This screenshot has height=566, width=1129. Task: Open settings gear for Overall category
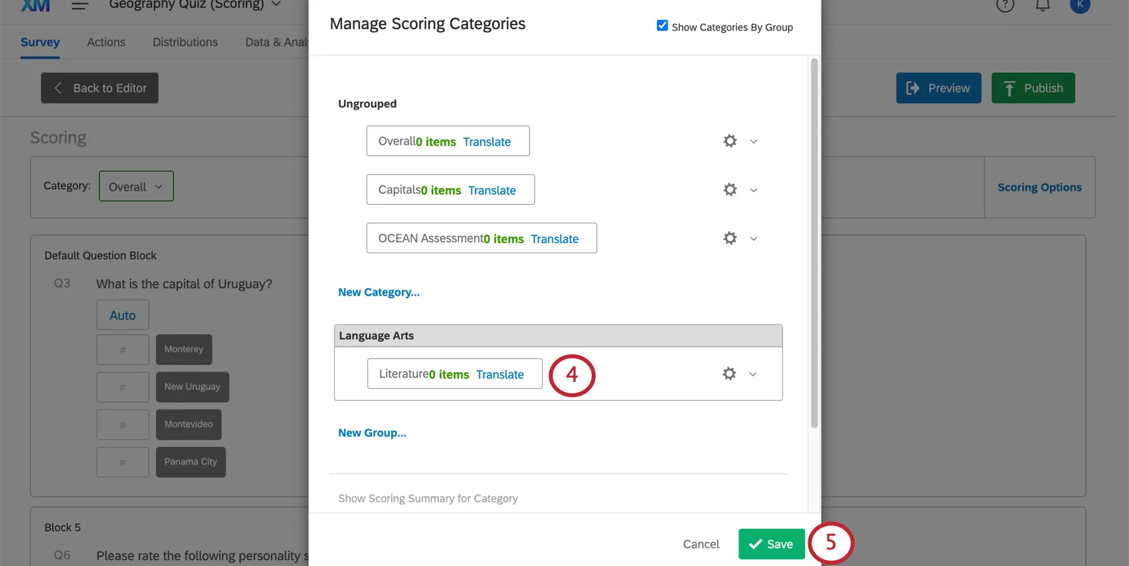[x=730, y=141]
